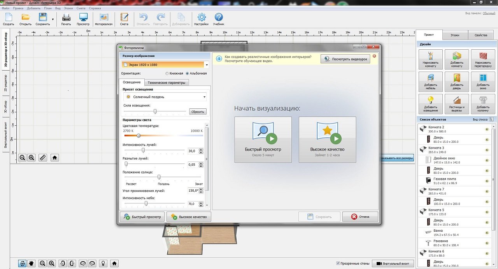Expand Пресет освещения Солнечный полдень dropdown

165,97
